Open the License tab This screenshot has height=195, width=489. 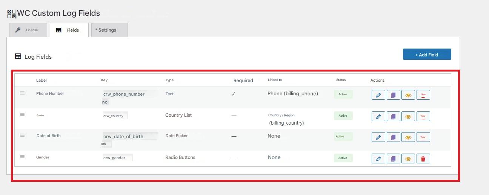[x=28, y=30]
